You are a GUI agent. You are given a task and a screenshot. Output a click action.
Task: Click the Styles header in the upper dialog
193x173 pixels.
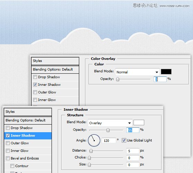pyautogui.click(x=55, y=61)
